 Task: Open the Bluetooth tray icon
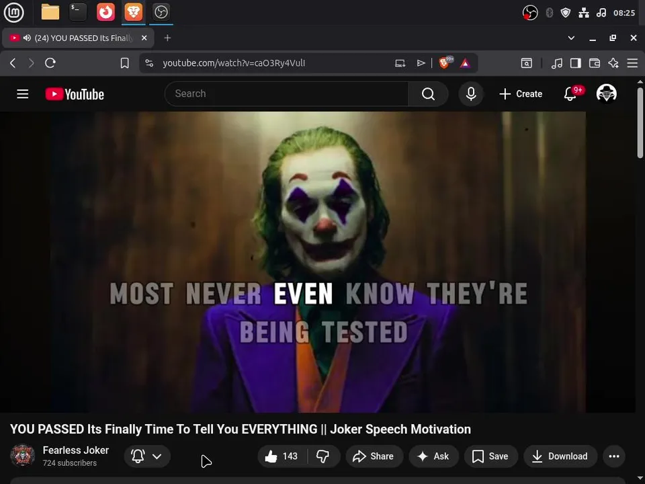coord(549,13)
